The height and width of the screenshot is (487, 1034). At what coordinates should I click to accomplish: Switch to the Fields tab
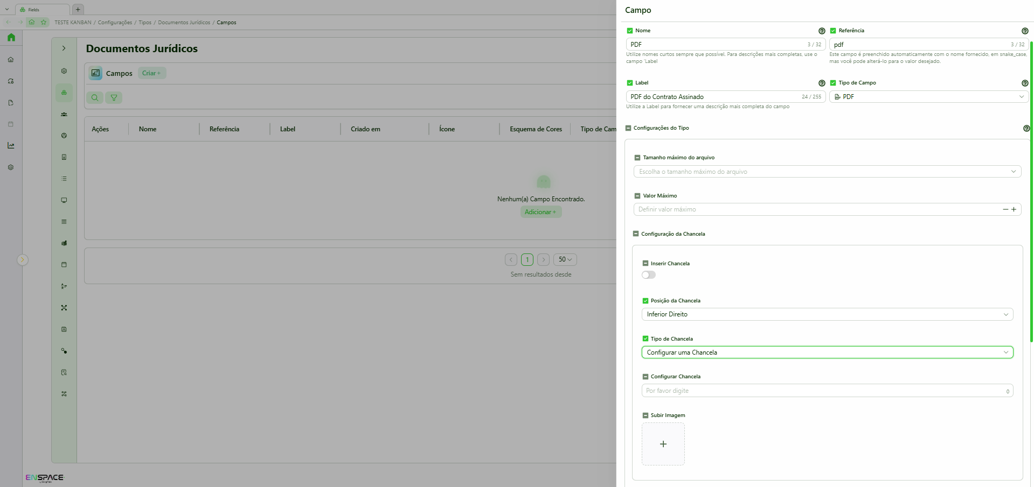(x=42, y=10)
